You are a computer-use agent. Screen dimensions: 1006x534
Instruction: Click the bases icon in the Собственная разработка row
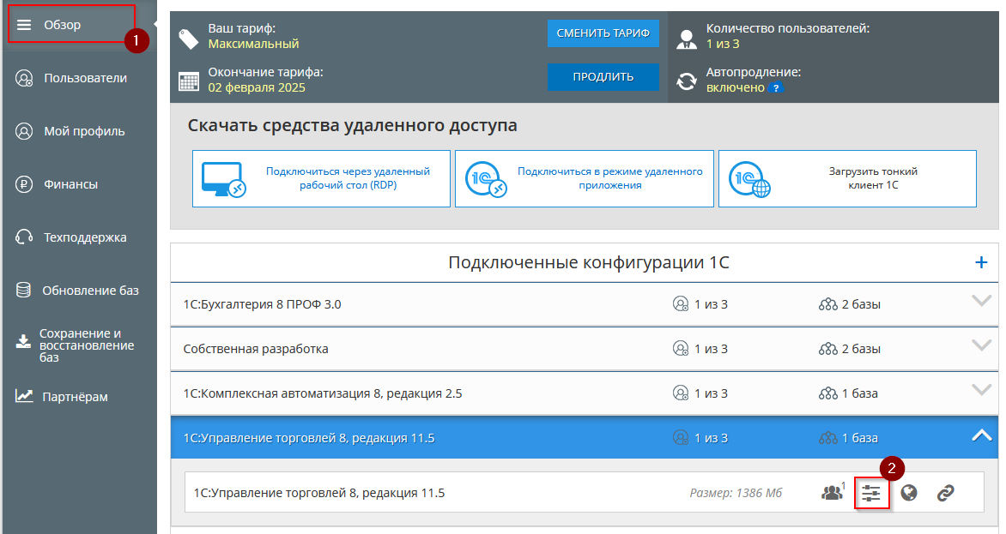point(828,349)
